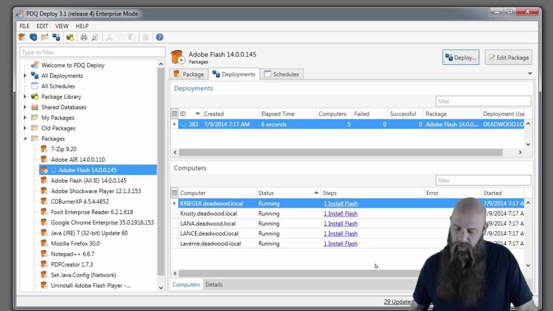
Task: Expand the Shared Databases tree node
Action: pos(25,107)
